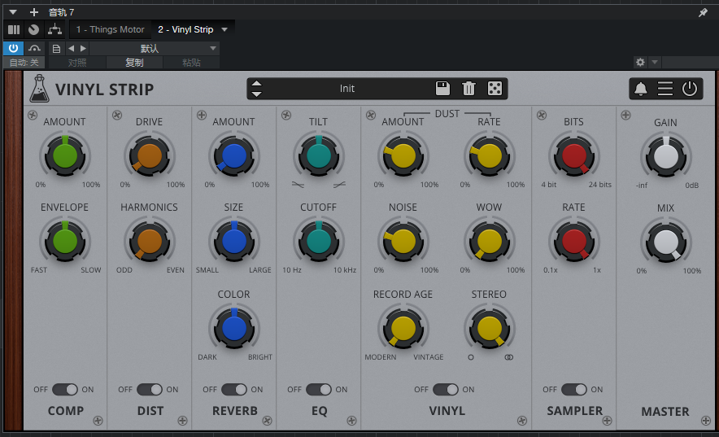The width and height of the screenshot is (719, 437).
Task: Click the Vinyl Strip flask logo
Action: click(39, 89)
